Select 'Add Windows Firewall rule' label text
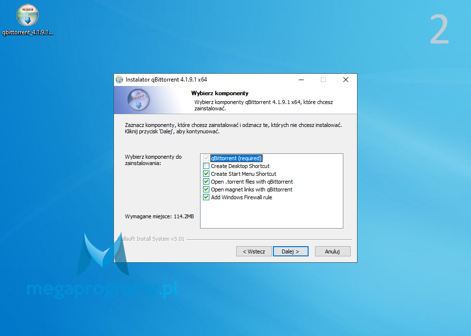The image size is (471, 336). pyautogui.click(x=241, y=197)
